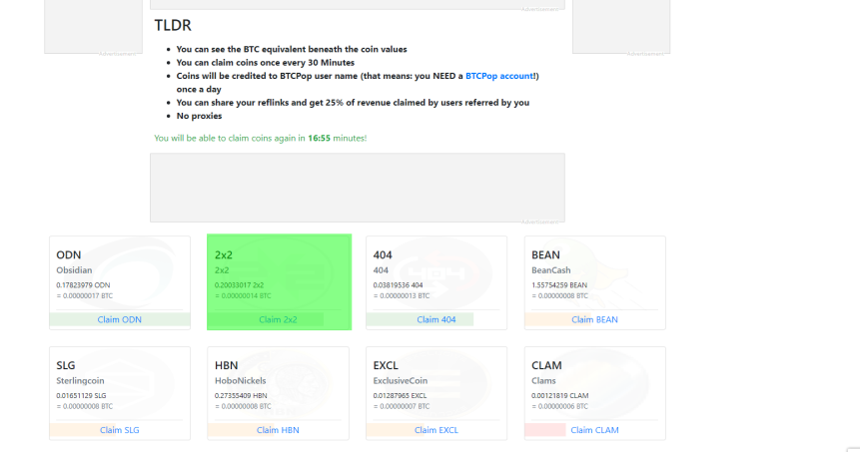Click the BTC equivalent bullet text
860x452 pixels.
292,49
